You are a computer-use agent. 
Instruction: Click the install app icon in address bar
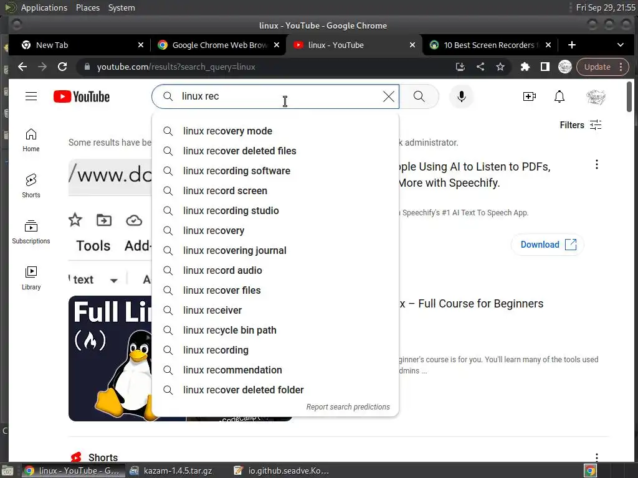point(460,67)
